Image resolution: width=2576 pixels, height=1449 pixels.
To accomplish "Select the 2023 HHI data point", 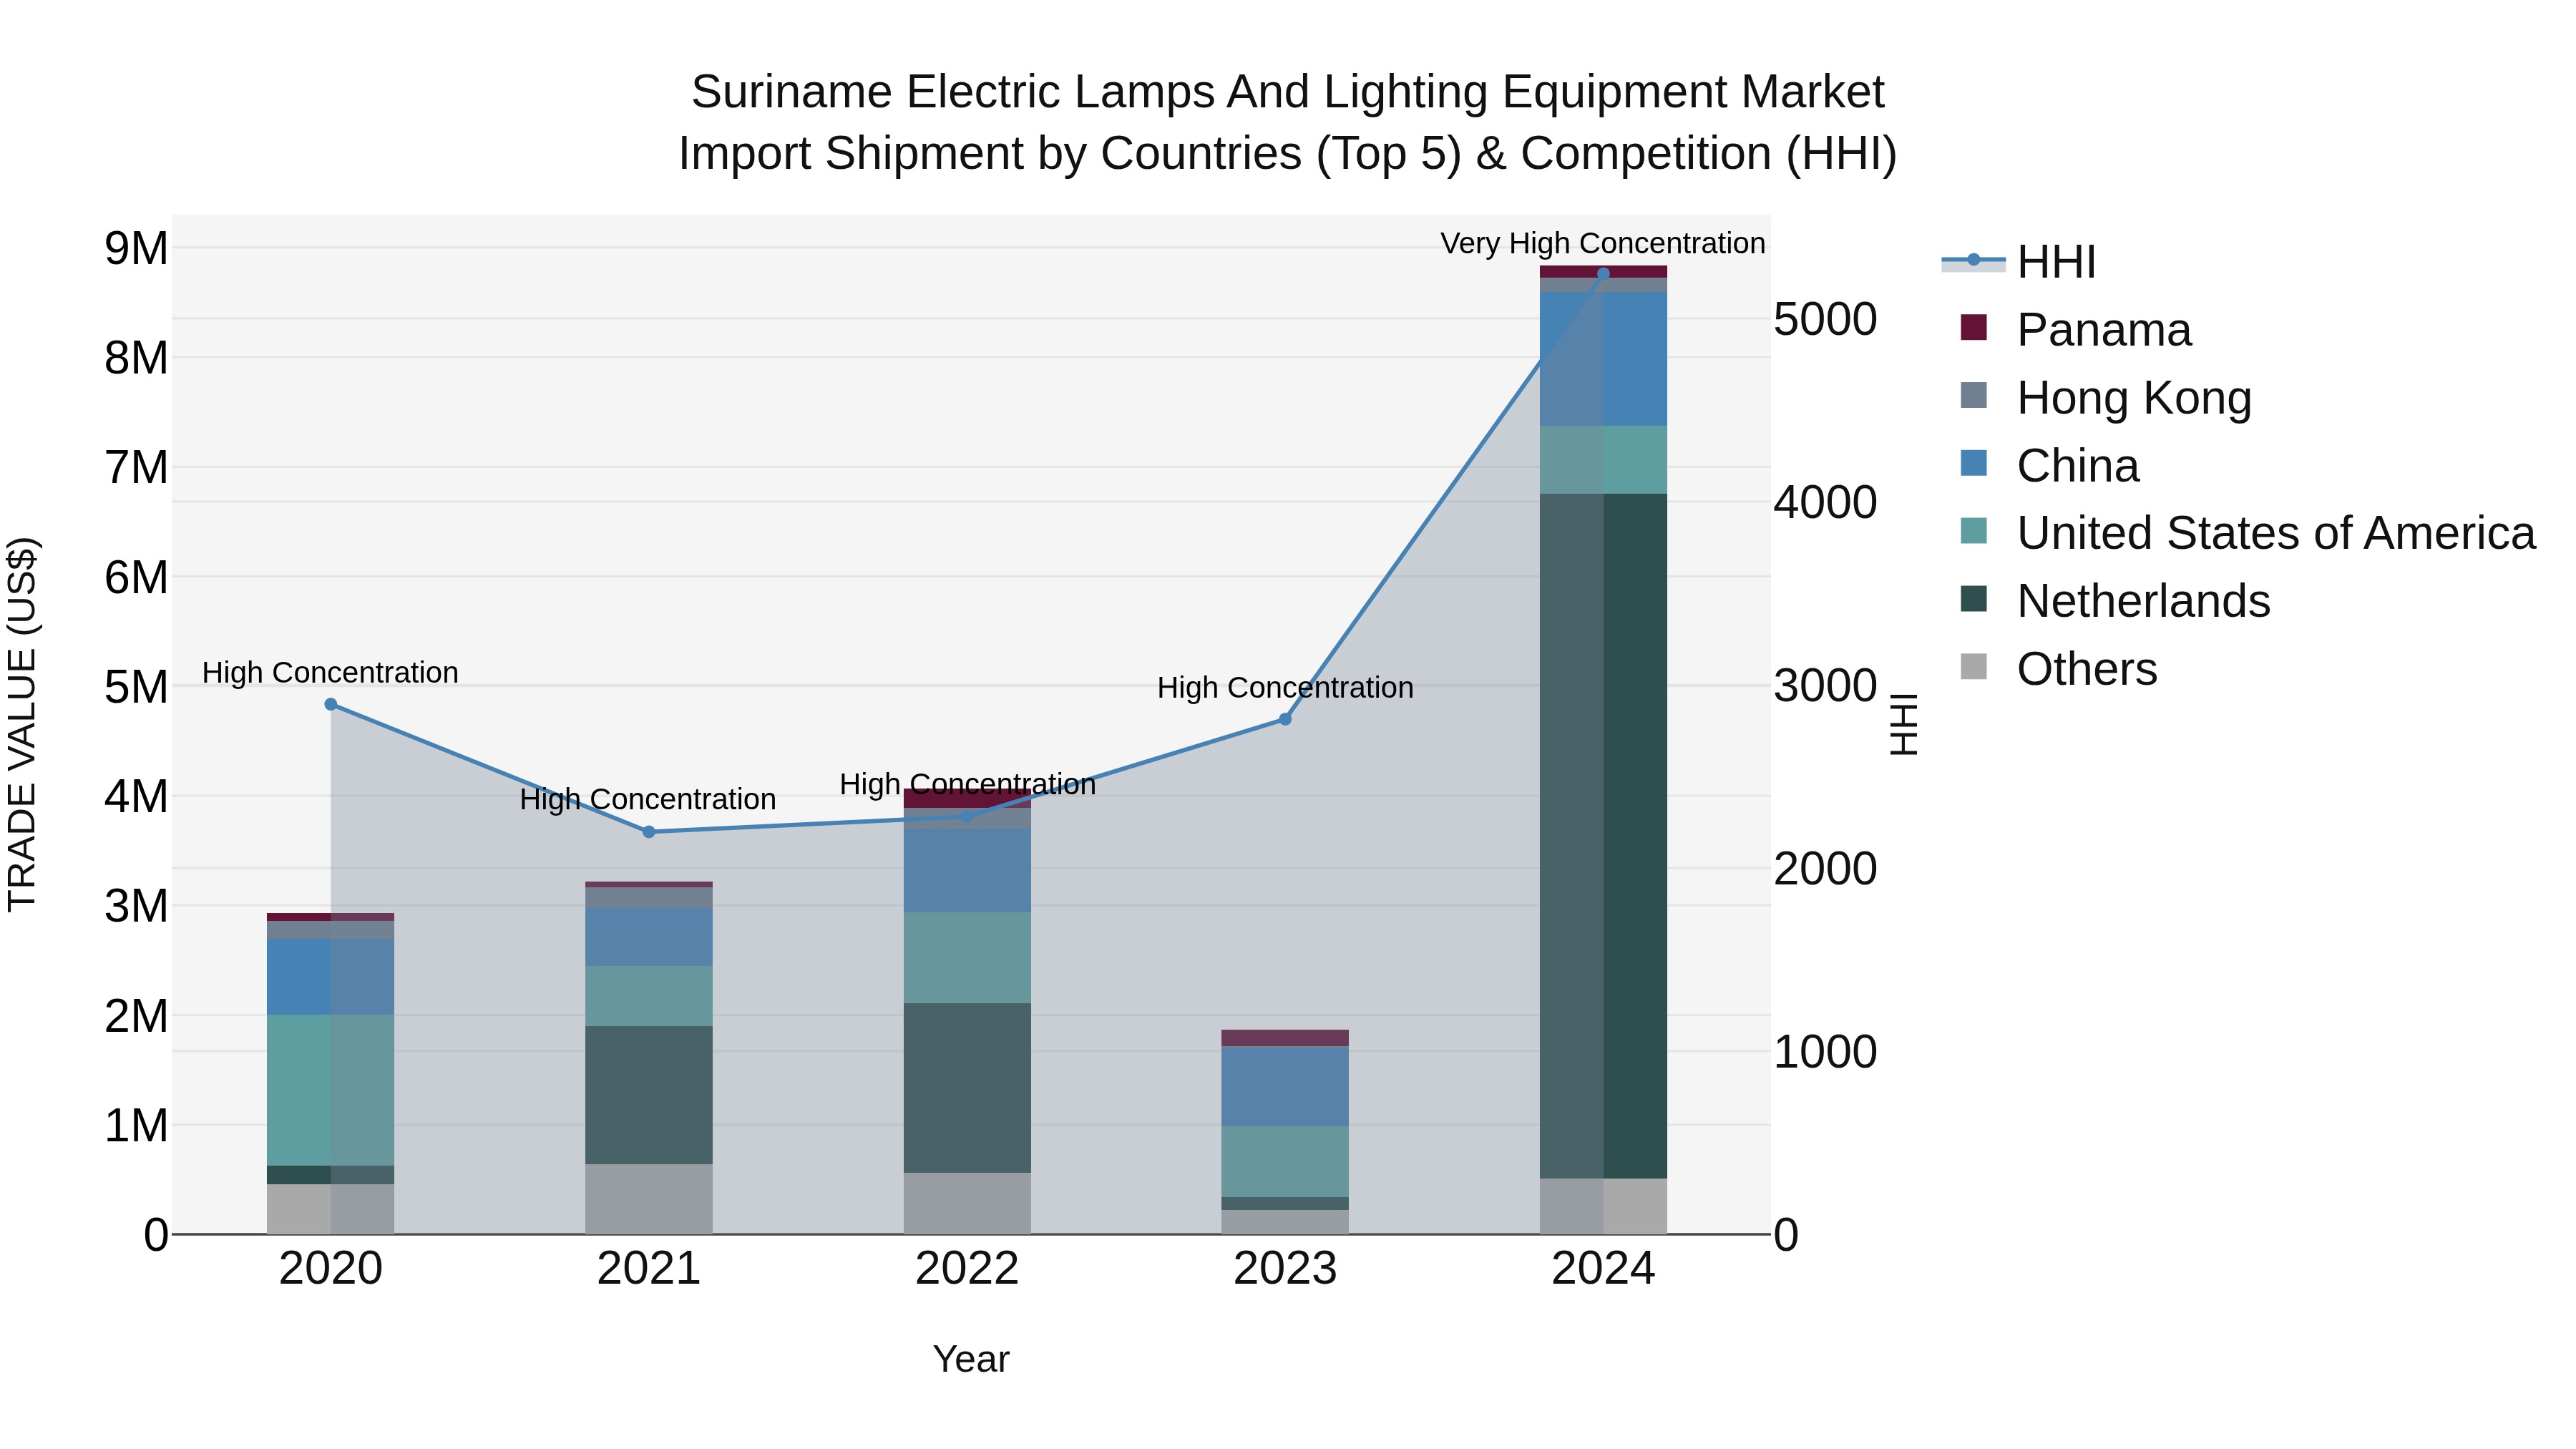I will (x=1285, y=719).
